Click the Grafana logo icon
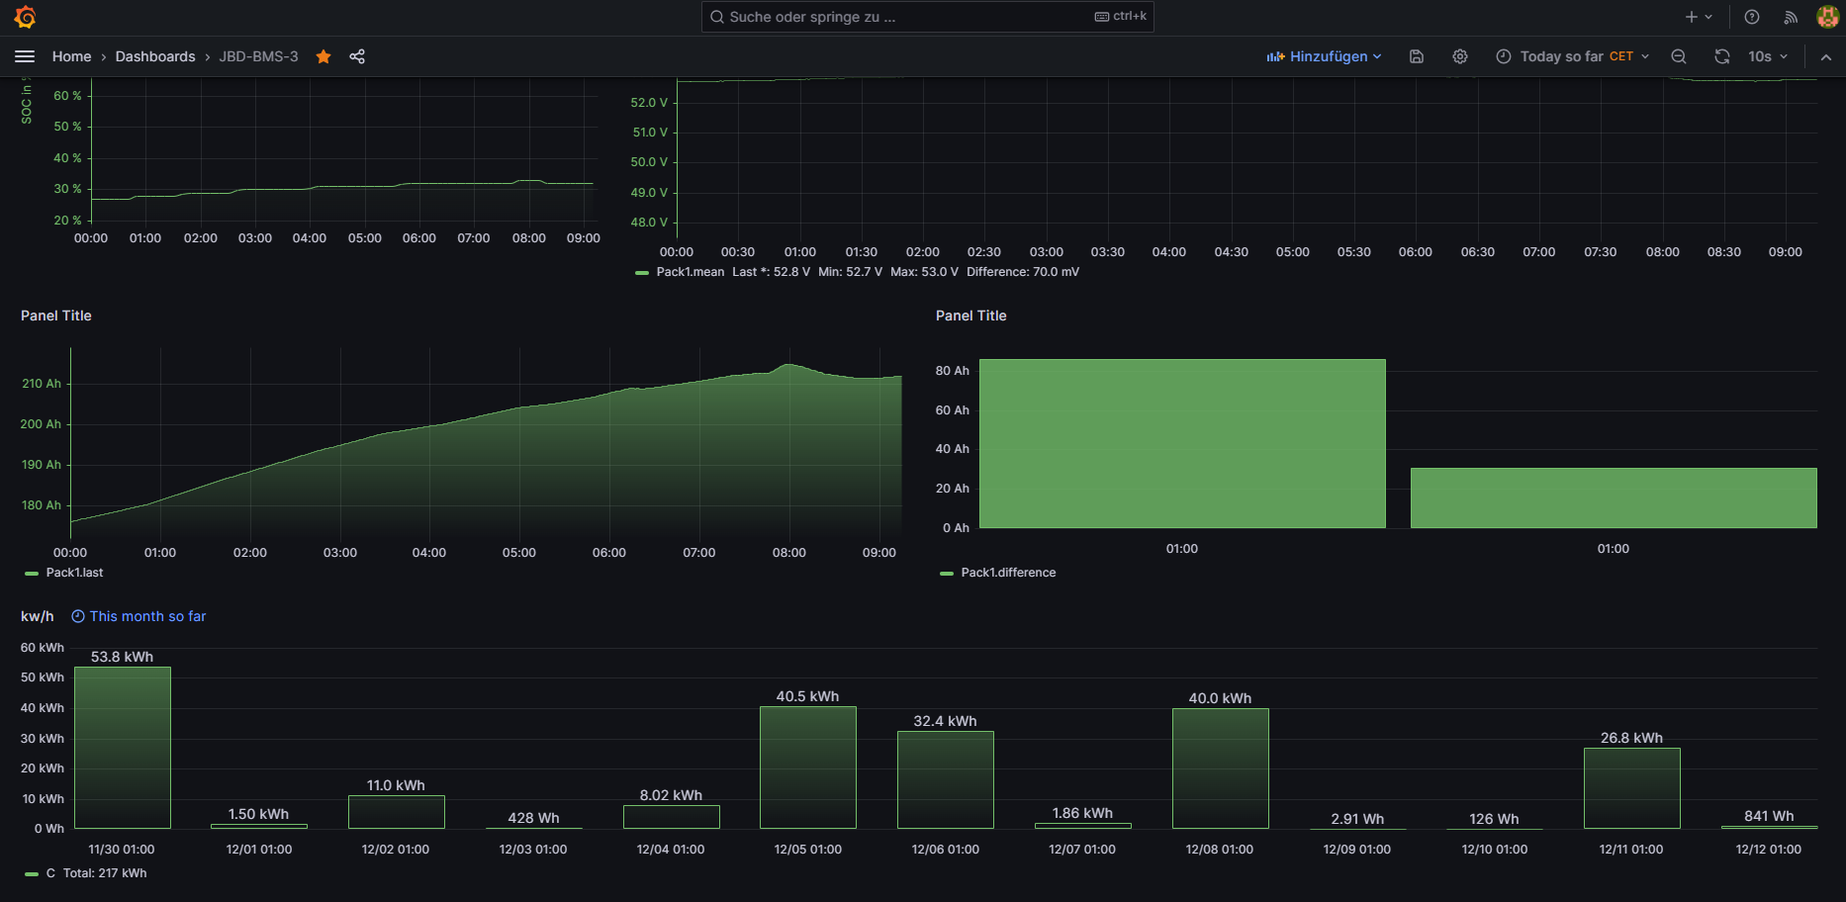This screenshot has height=902, width=1846. 26,18
